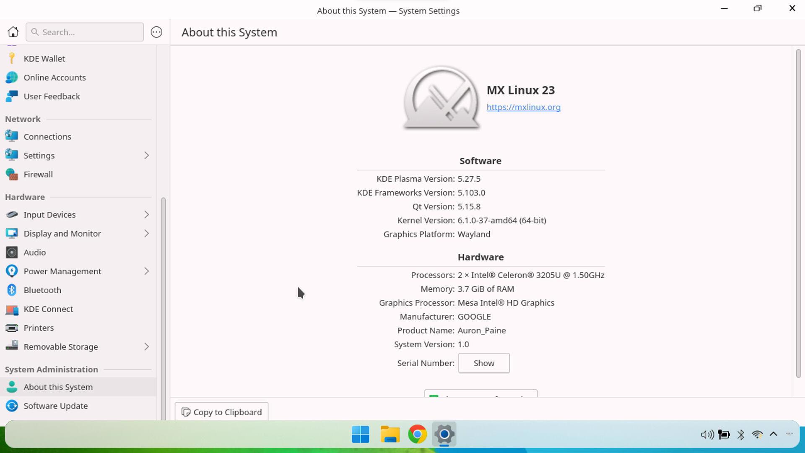The width and height of the screenshot is (805, 453).
Task: Click the MX Linux logo image
Action: pyautogui.click(x=441, y=98)
